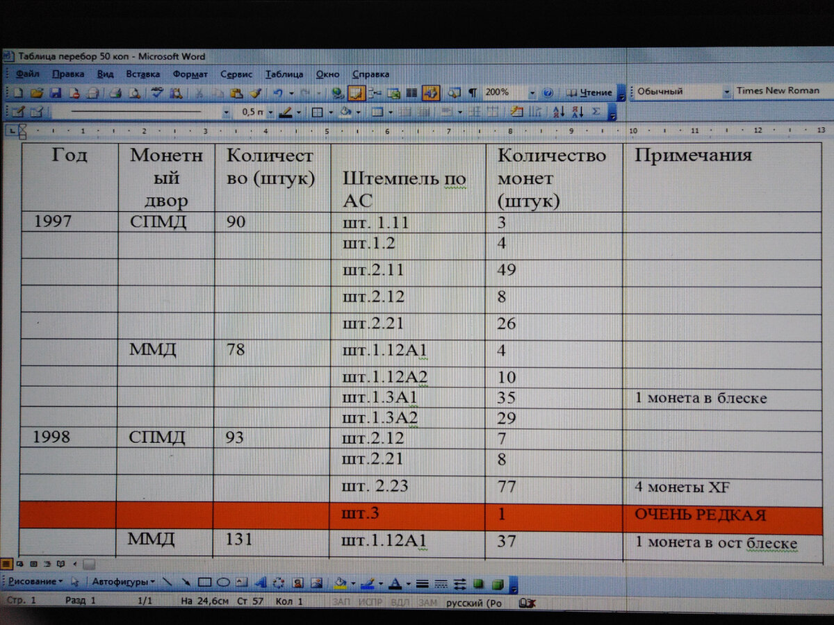Open the Таблица menu
This screenshot has height=625, width=834.
coord(284,74)
